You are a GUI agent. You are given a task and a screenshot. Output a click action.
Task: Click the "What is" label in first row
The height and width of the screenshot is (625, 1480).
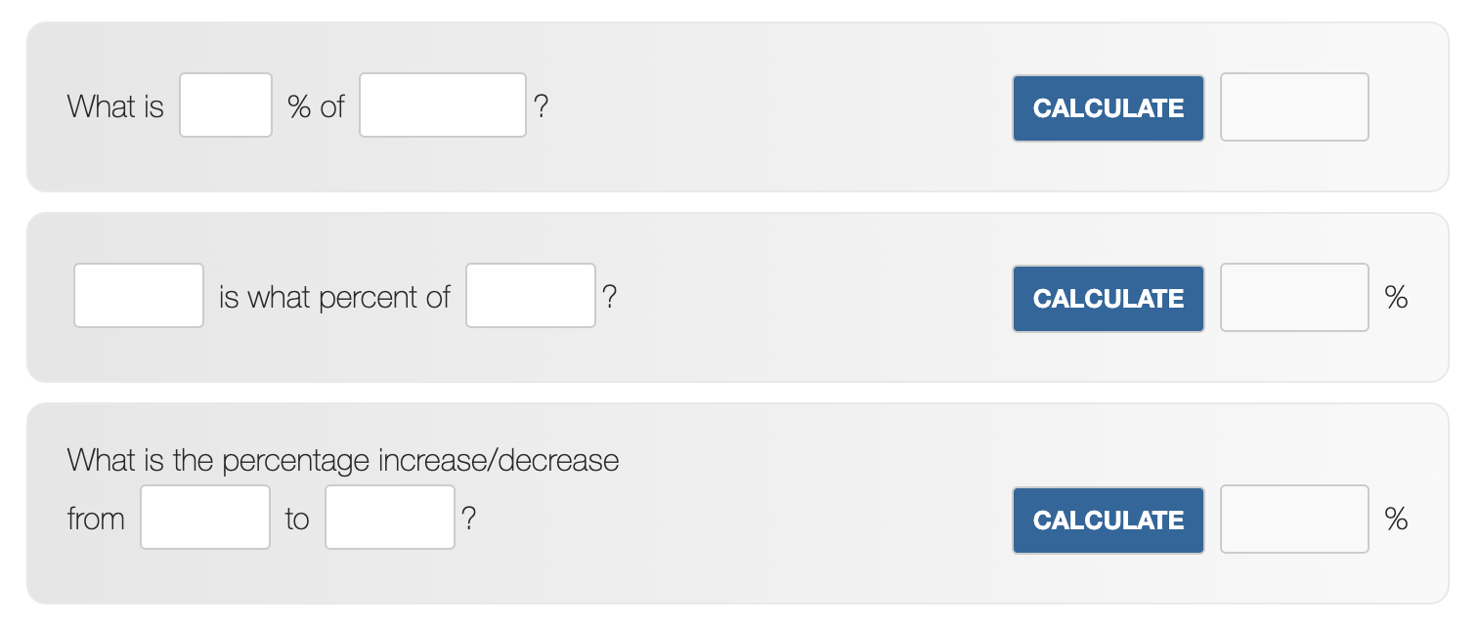[x=115, y=106]
